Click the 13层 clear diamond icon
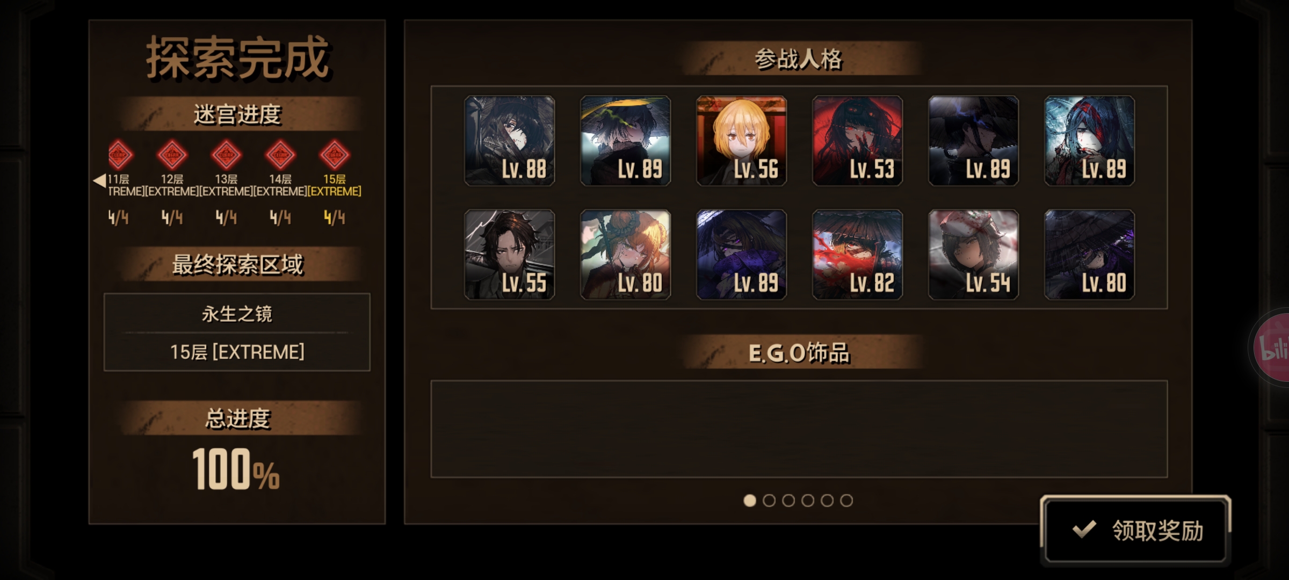 tap(226, 155)
